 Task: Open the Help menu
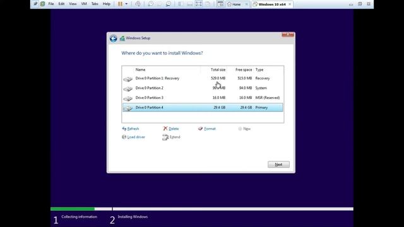[107, 4]
